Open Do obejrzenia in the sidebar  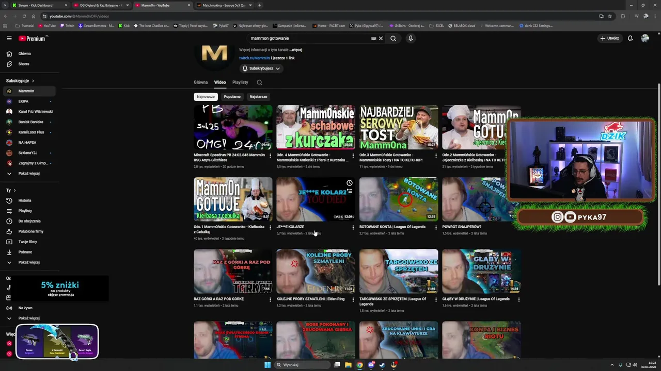click(x=30, y=221)
